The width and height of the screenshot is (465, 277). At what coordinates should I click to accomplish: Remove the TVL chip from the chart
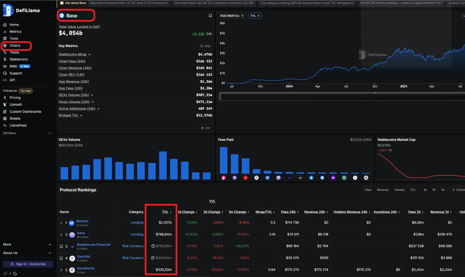coord(259,15)
